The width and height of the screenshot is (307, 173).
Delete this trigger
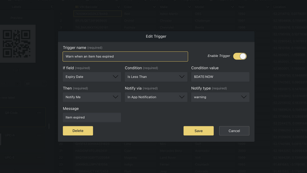coord(78,131)
